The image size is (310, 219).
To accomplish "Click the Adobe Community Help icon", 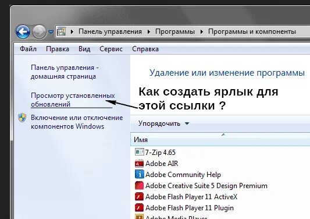I will pyautogui.click(x=140, y=175).
